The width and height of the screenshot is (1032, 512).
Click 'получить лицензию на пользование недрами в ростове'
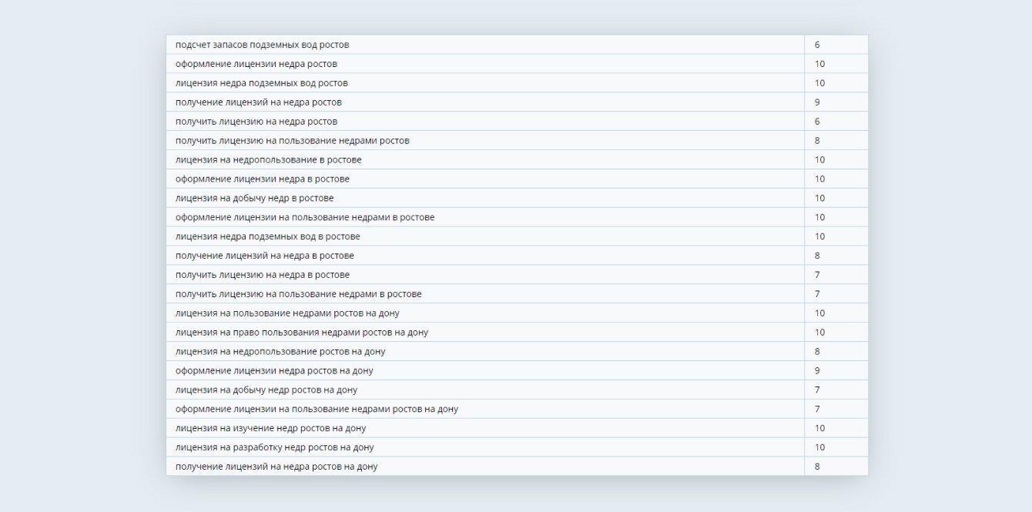click(x=298, y=294)
